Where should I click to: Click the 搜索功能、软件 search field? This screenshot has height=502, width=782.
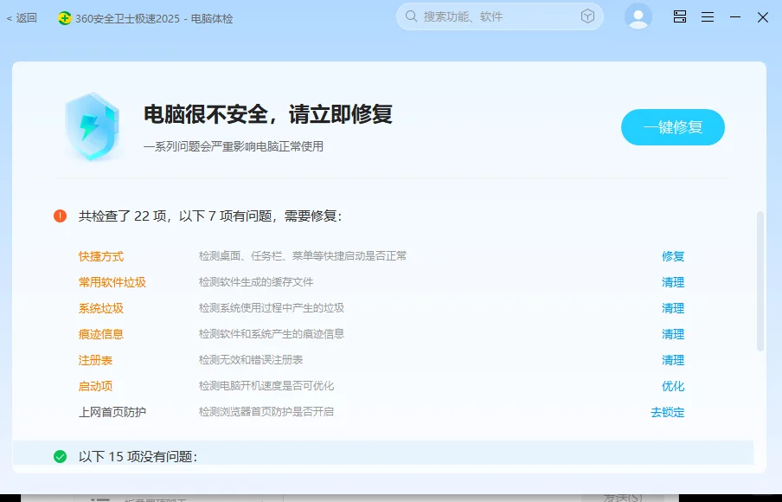point(484,16)
